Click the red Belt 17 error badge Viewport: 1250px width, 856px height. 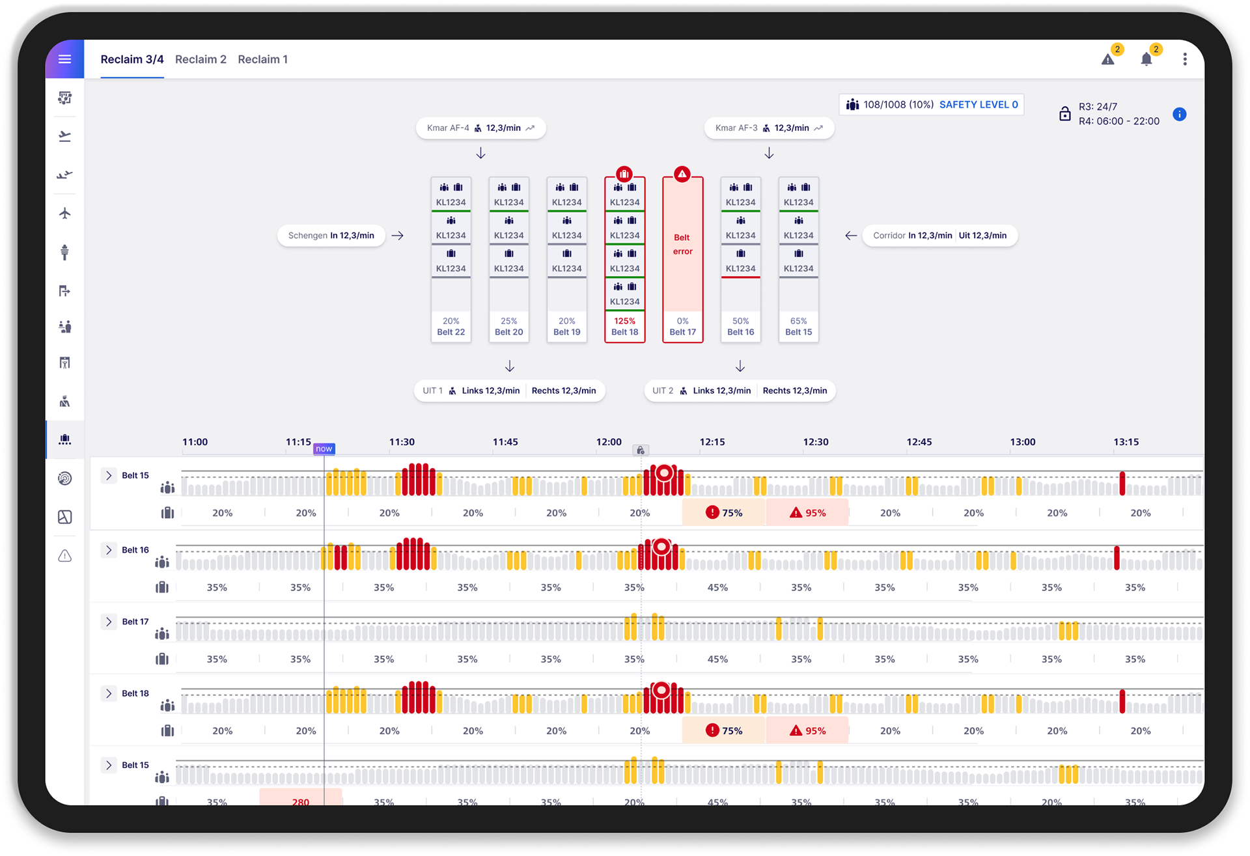tap(682, 174)
